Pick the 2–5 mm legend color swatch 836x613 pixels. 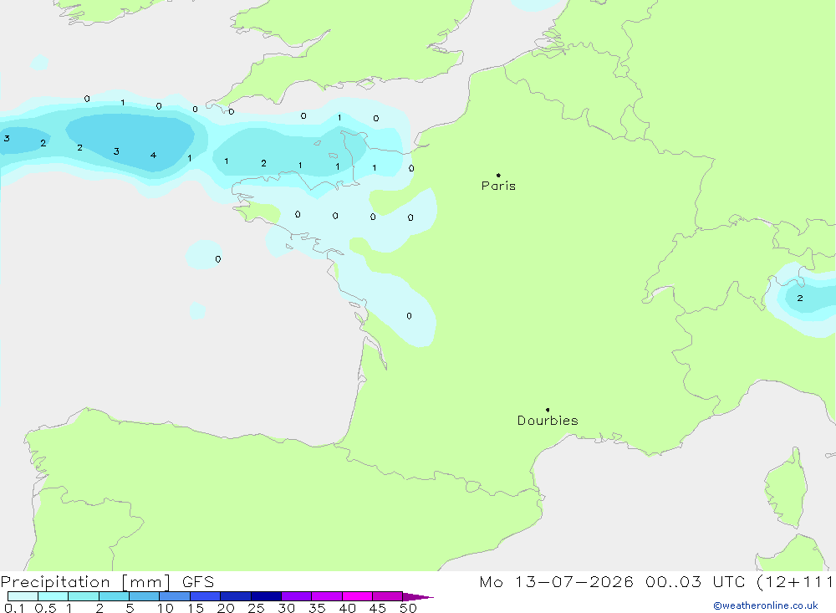(x=114, y=596)
